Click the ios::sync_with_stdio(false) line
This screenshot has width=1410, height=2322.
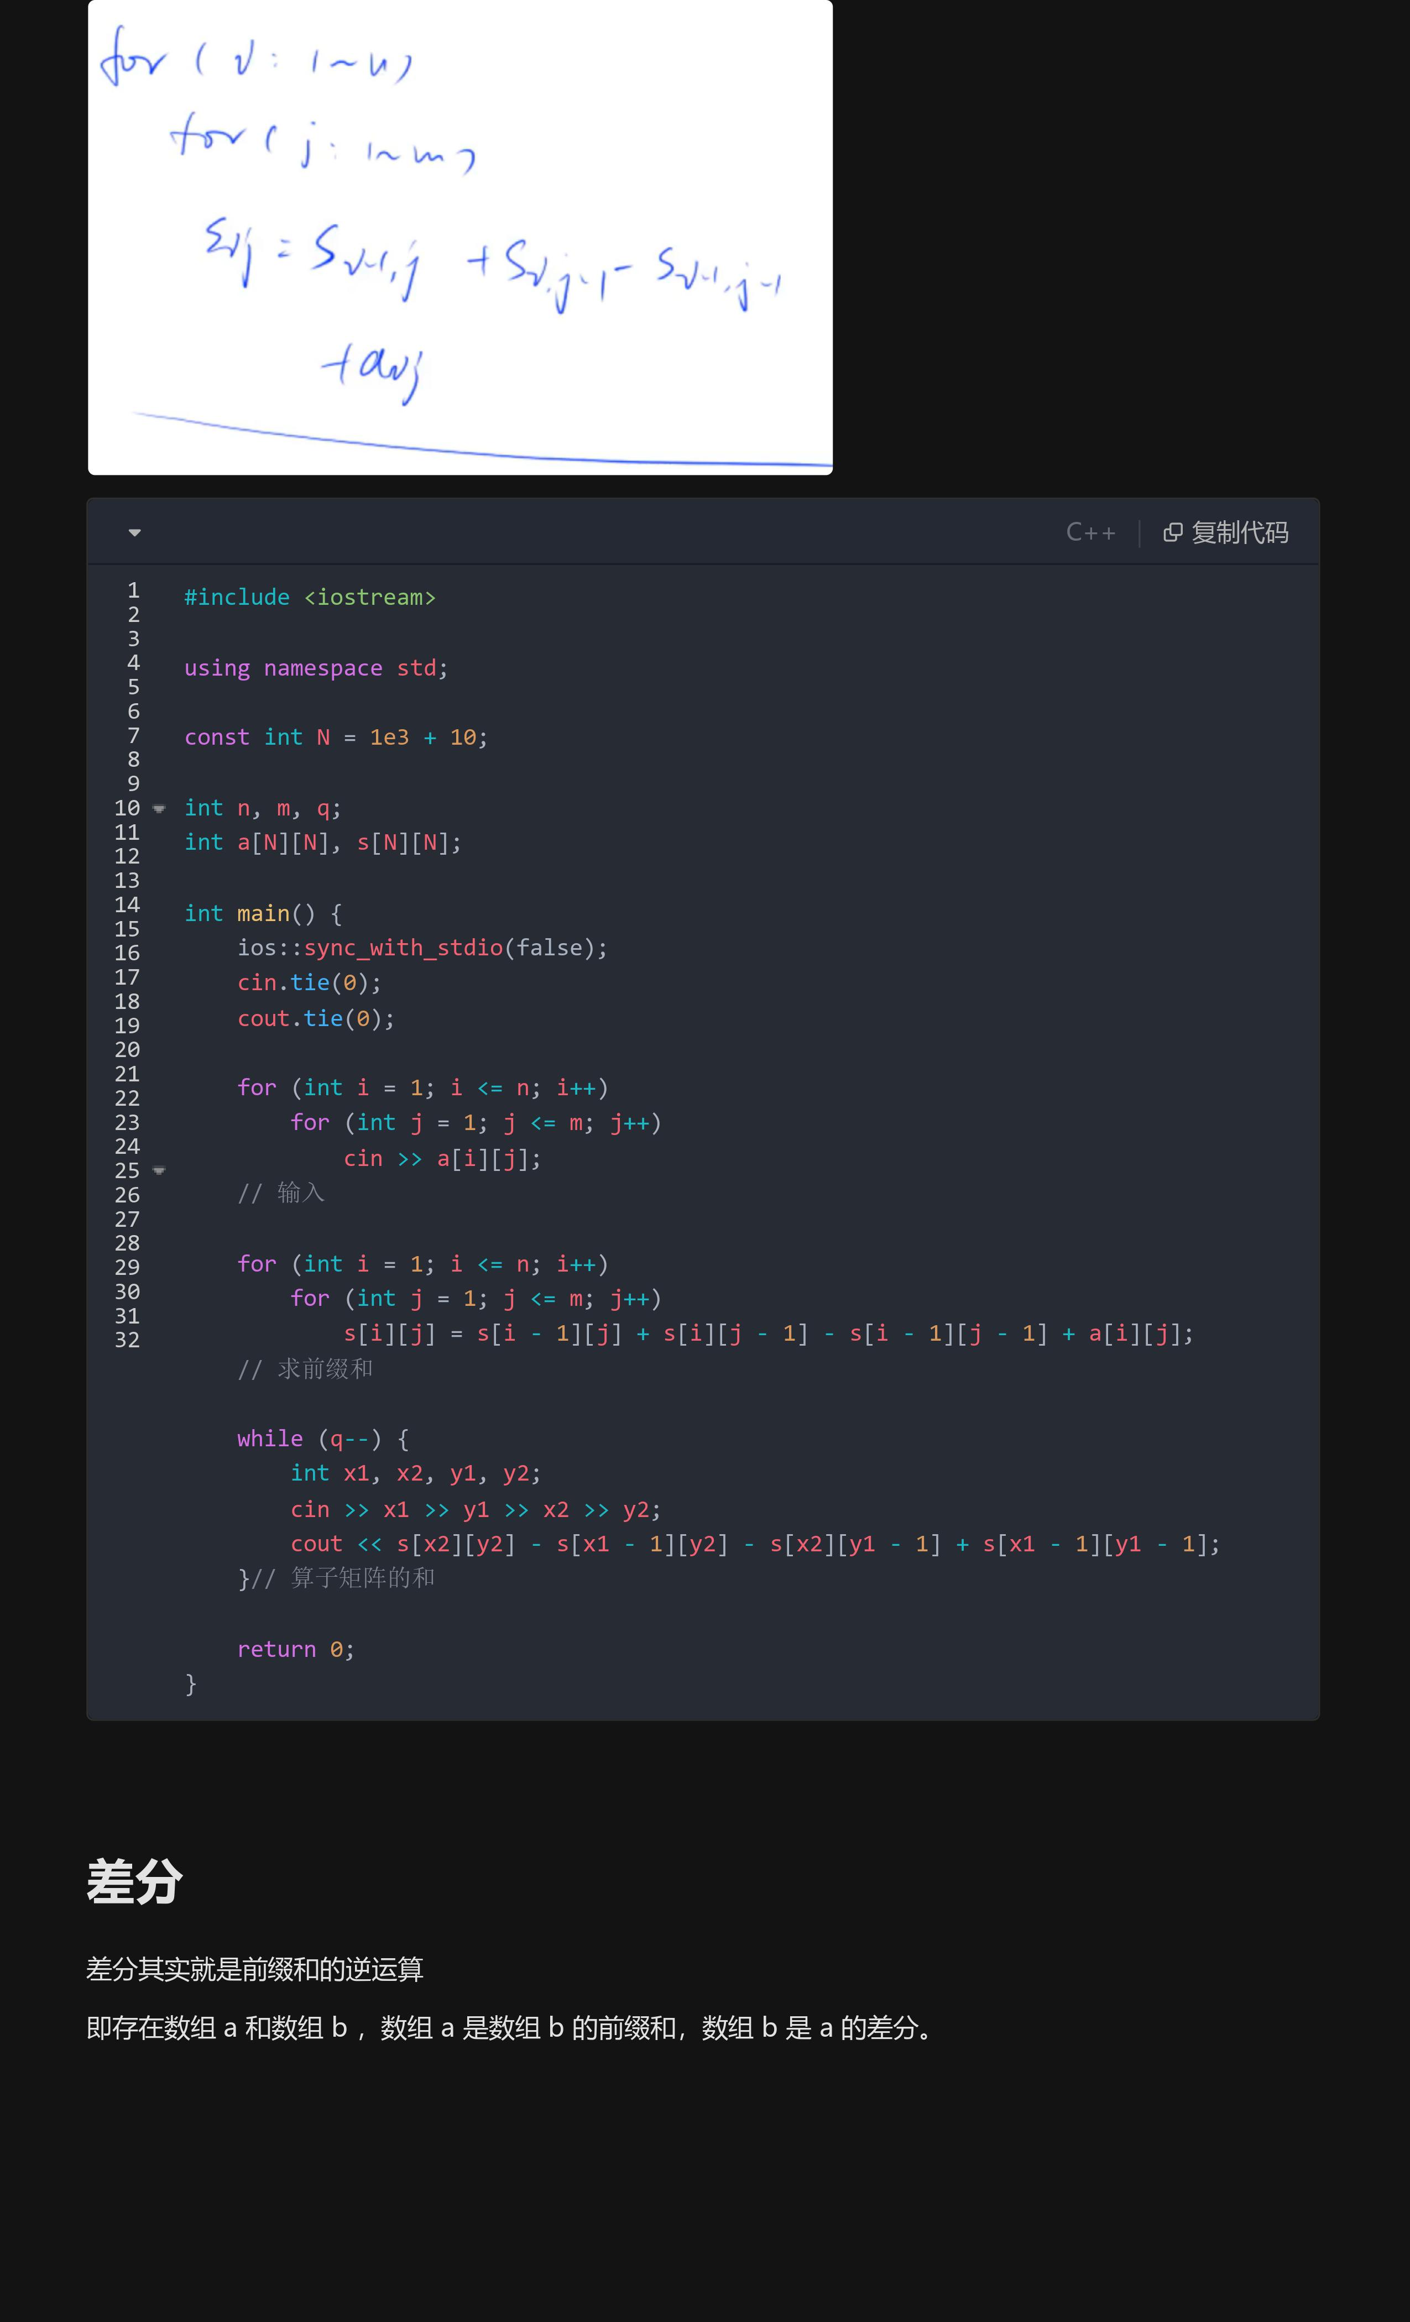pyautogui.click(x=421, y=948)
